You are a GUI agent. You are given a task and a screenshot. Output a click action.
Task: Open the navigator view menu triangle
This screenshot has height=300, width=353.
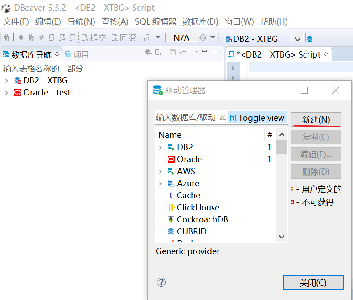point(196,51)
